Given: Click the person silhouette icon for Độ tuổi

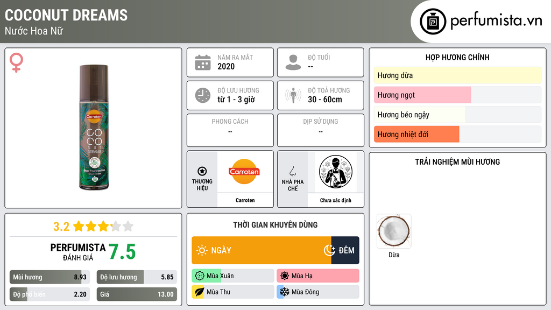Looking at the screenshot, I should pyautogui.click(x=293, y=62).
